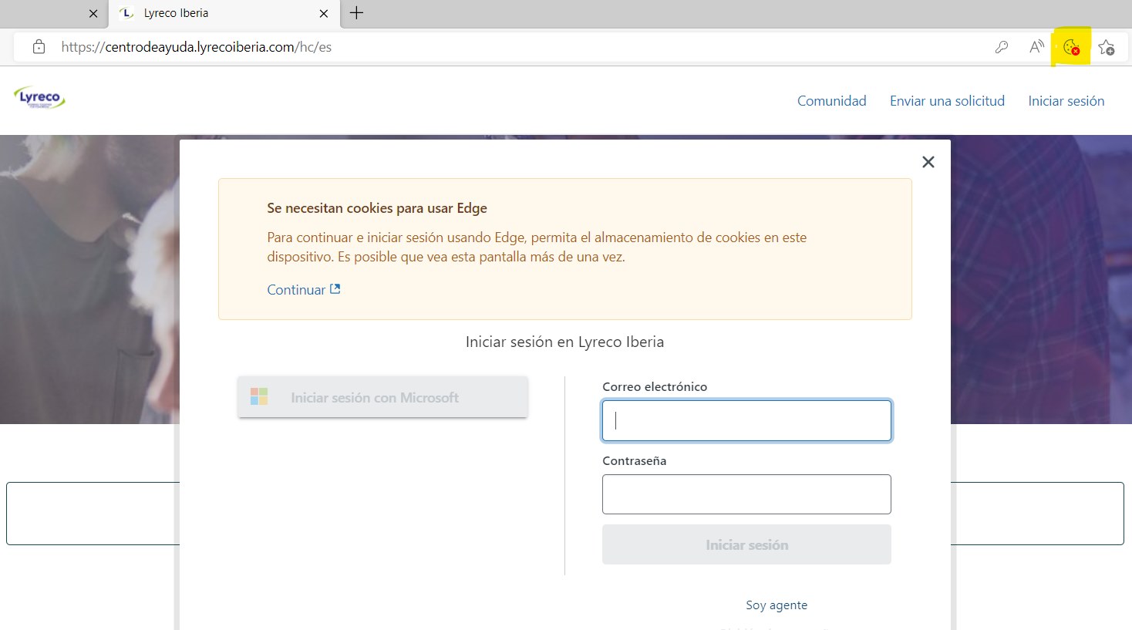
Task: Open the Soy agente link
Action: tap(777, 605)
